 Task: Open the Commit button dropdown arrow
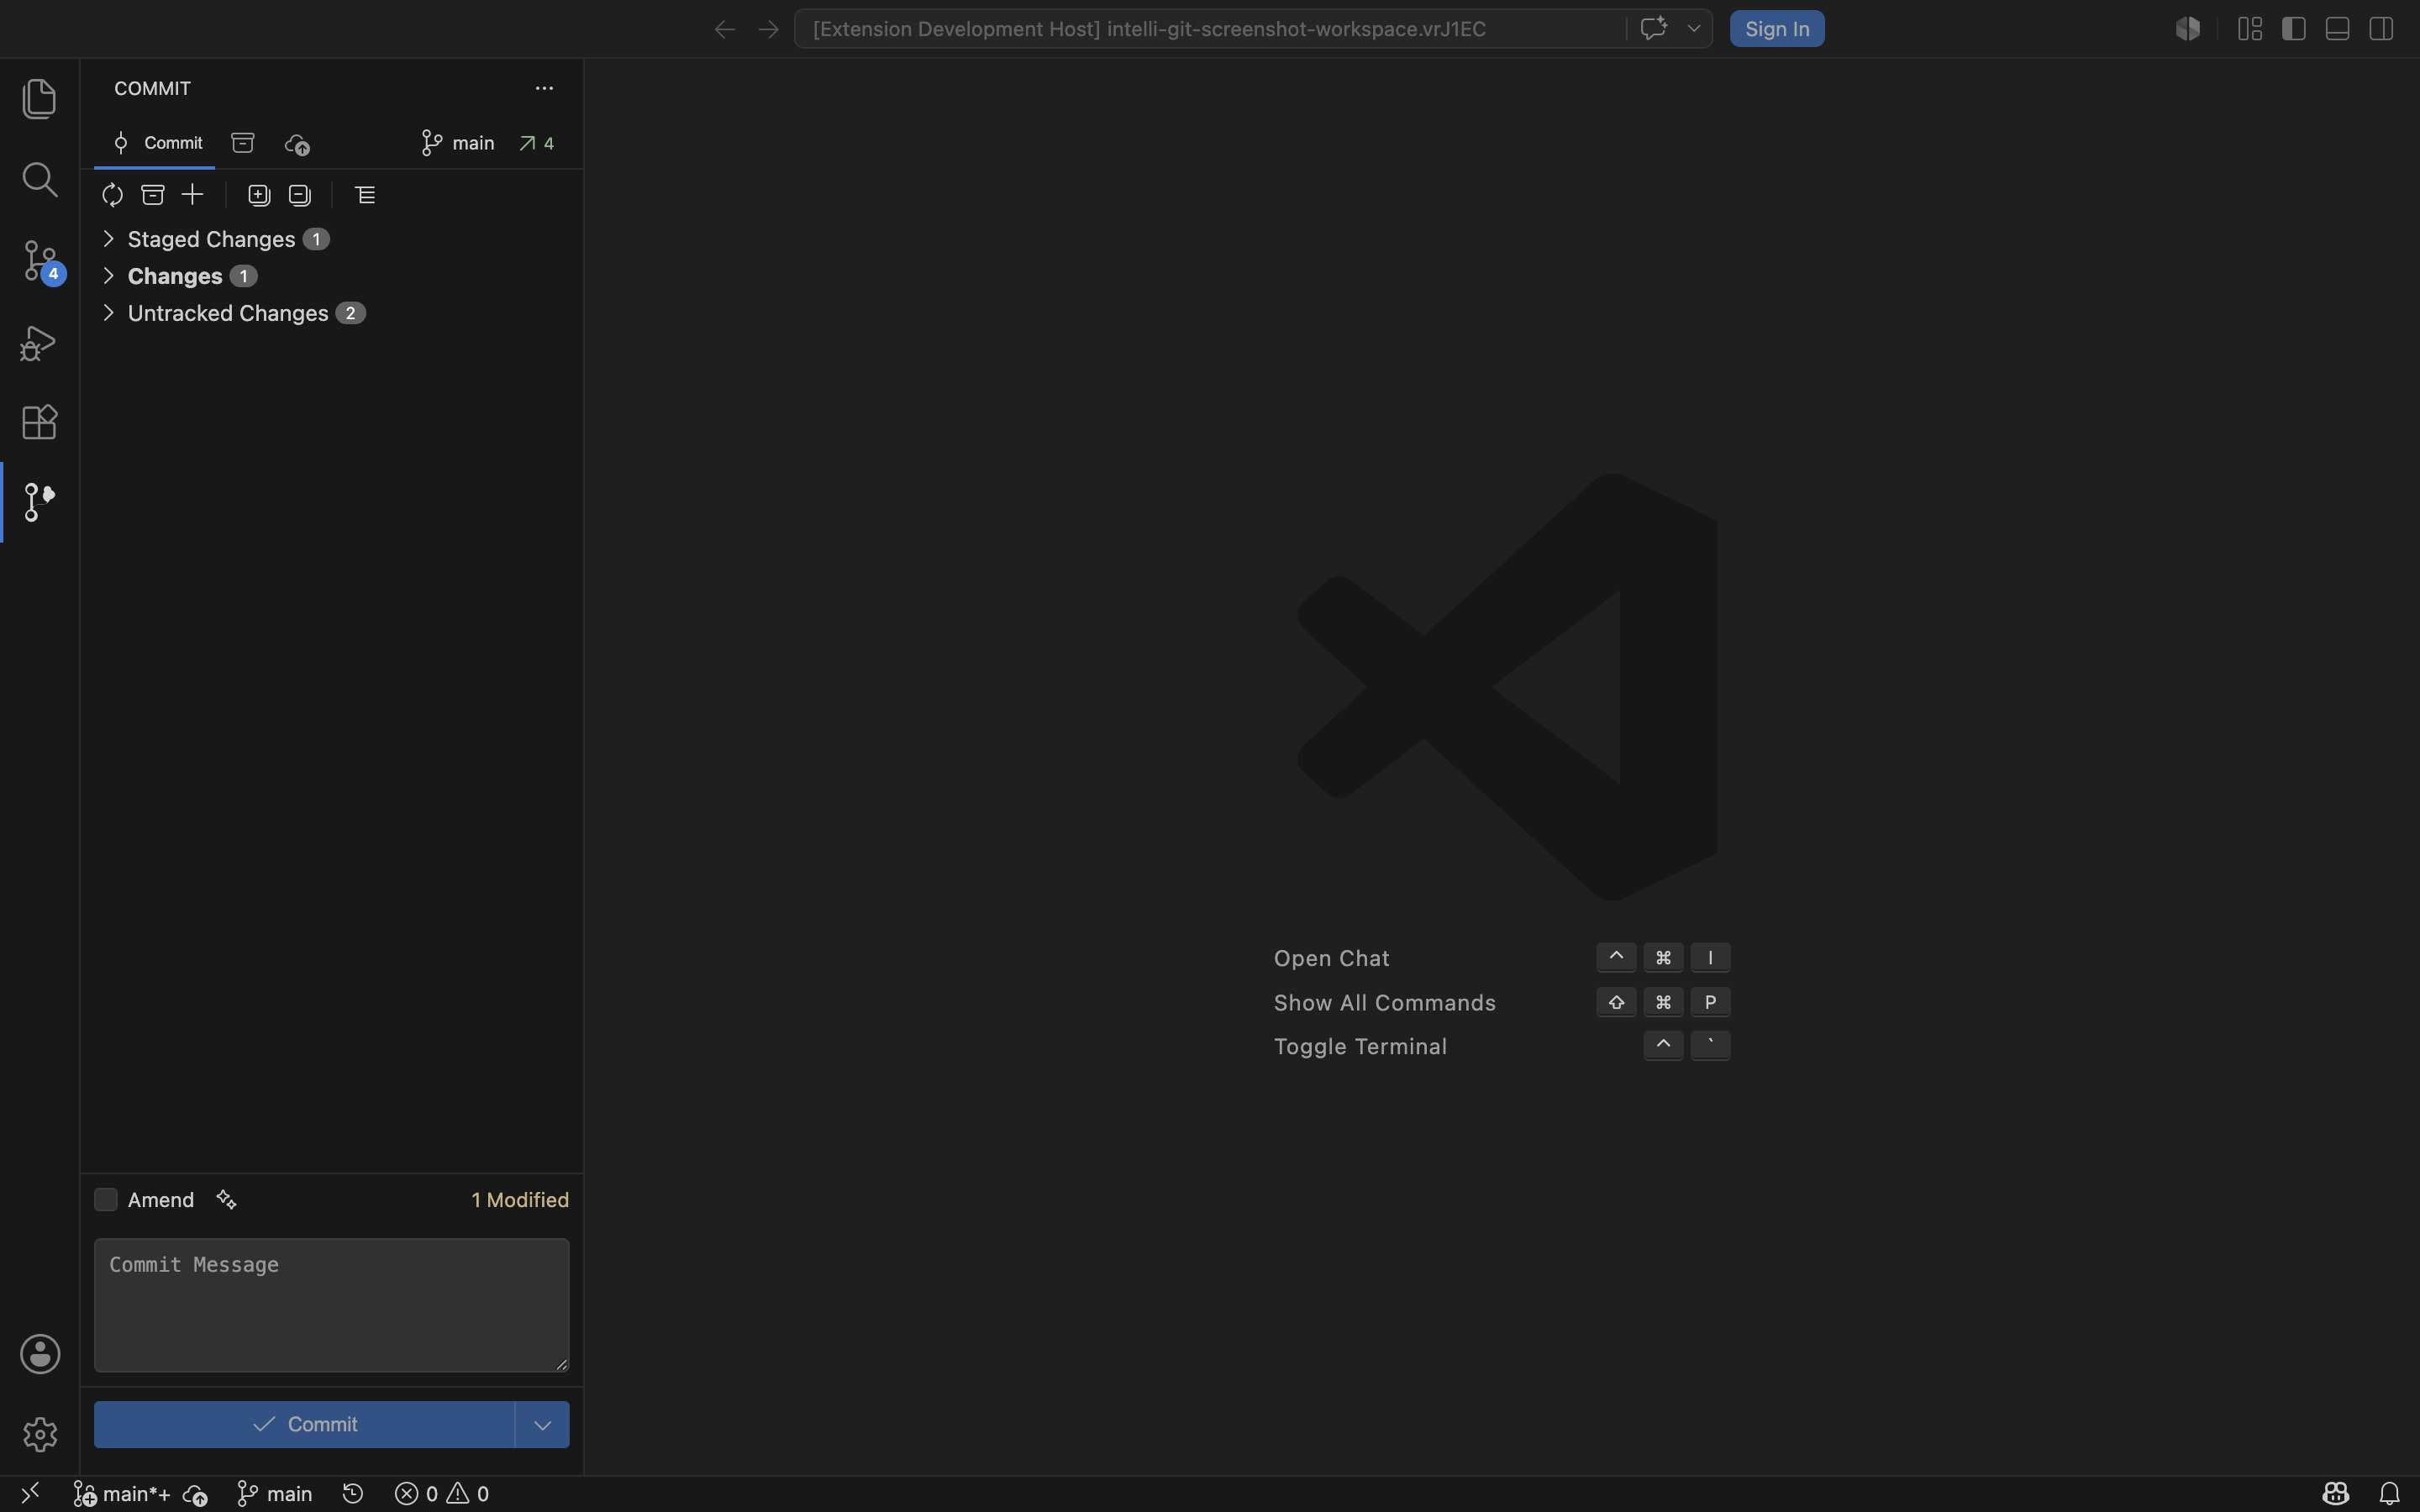[x=542, y=1424]
